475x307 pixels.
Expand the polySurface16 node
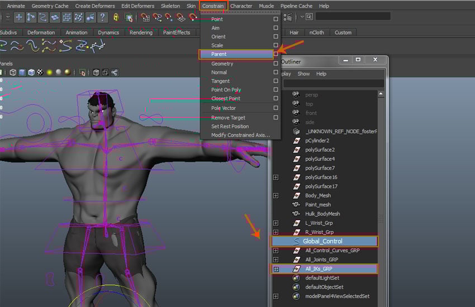pyautogui.click(x=276, y=178)
